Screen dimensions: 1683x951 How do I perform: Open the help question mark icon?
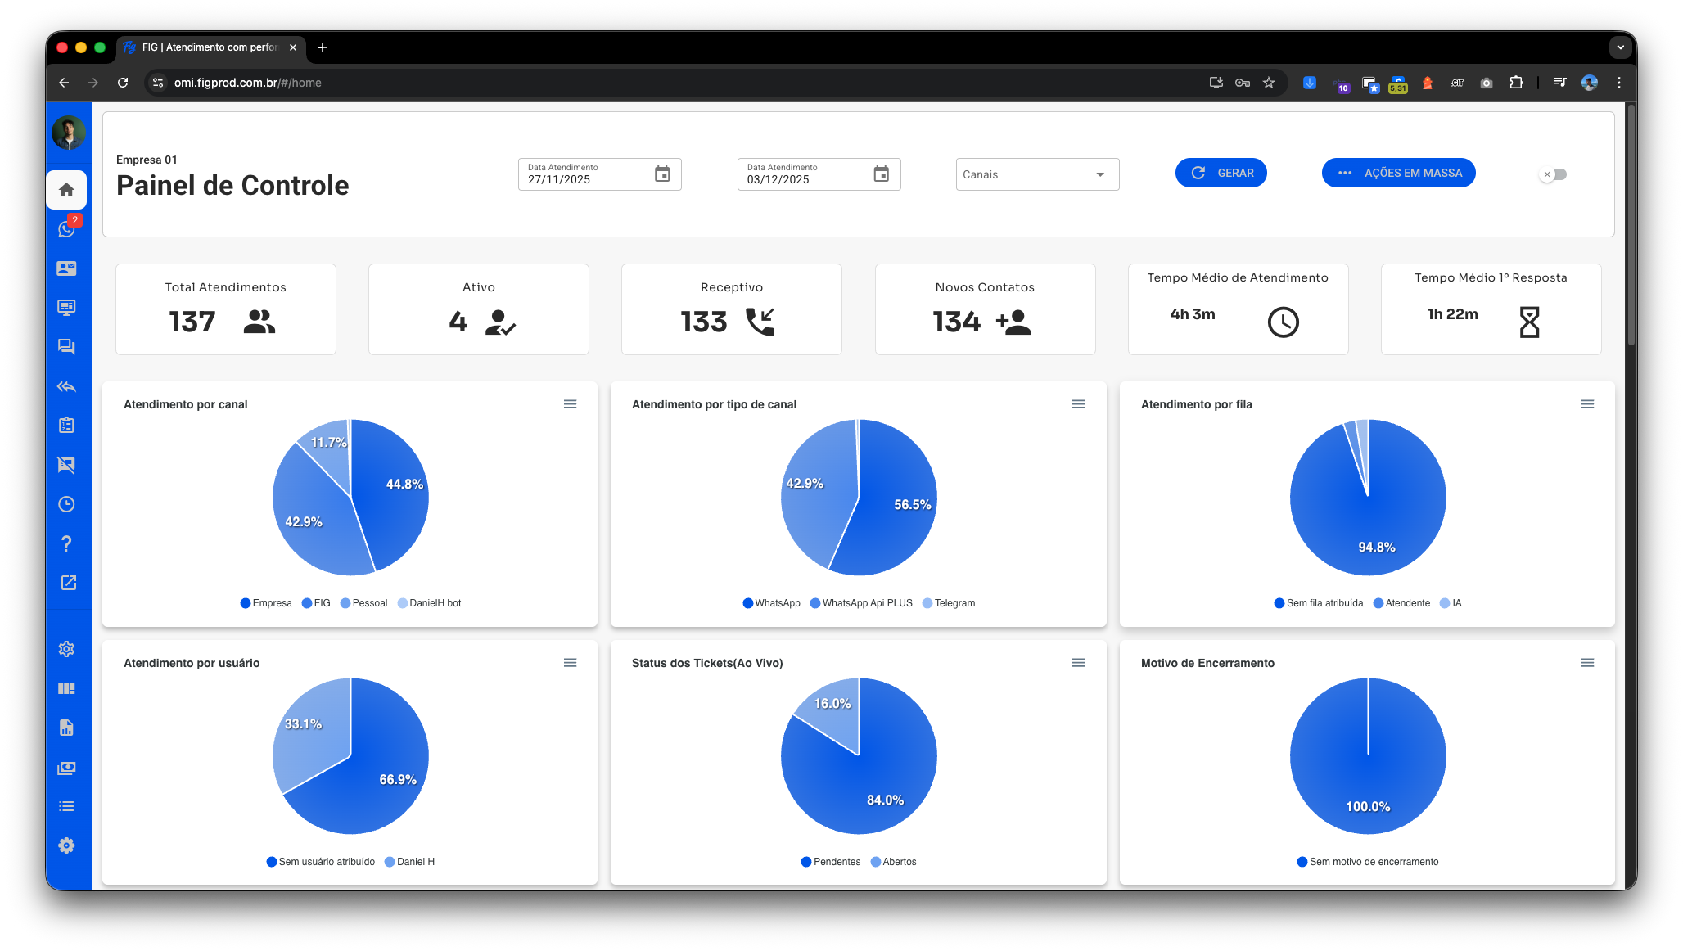click(x=66, y=543)
